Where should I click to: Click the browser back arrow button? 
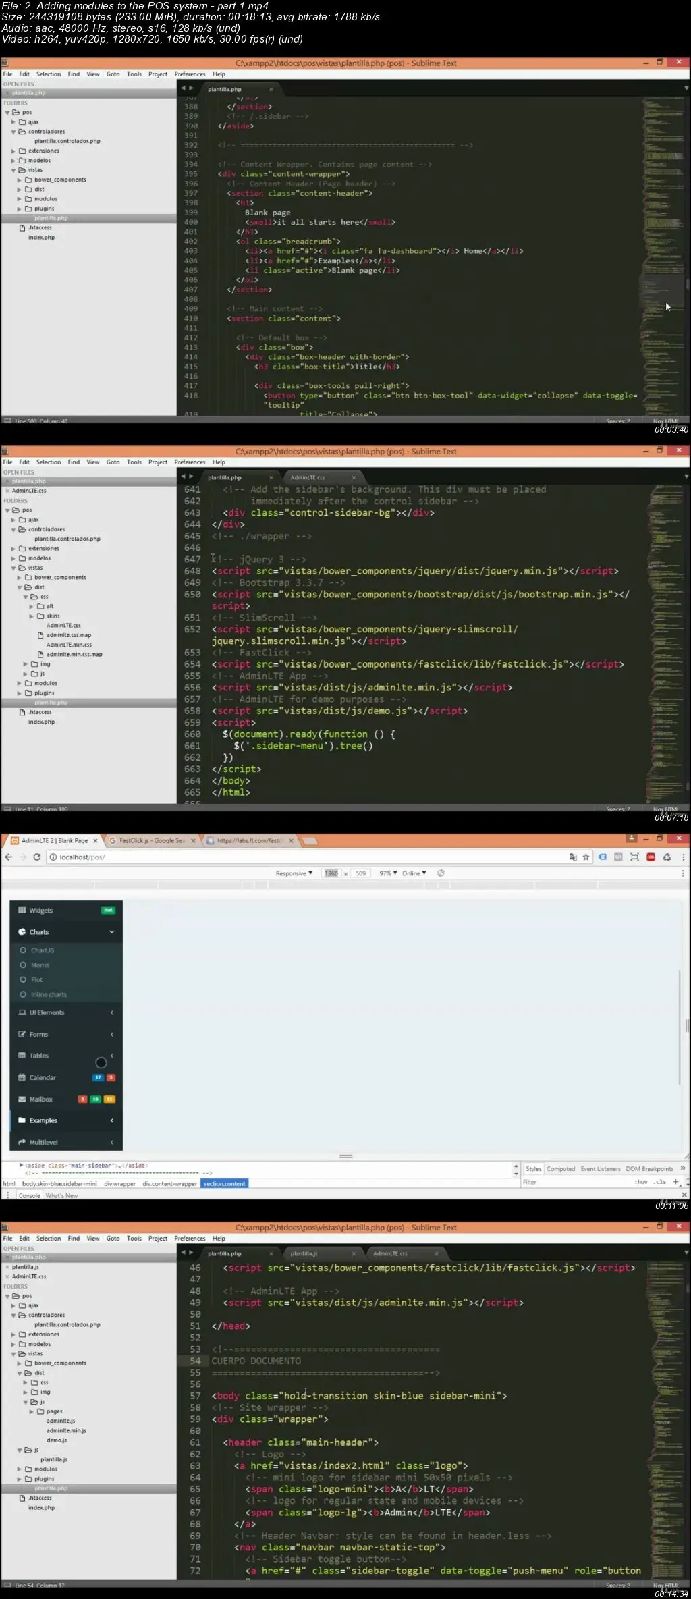click(9, 857)
